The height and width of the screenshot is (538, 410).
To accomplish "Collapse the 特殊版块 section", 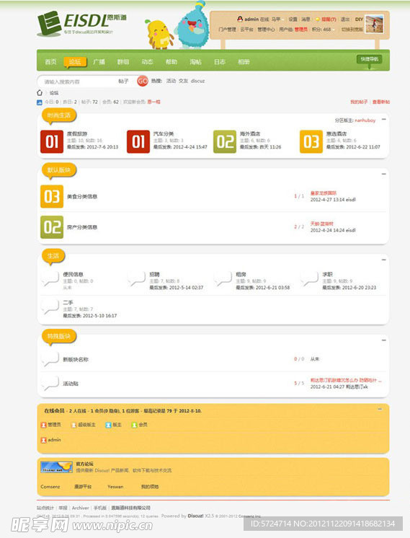I will (384, 340).
